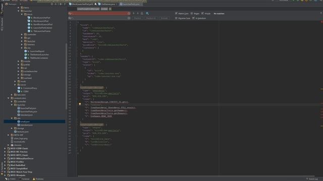Screen dimensions: 323x181
Task: Open Problems tool window tab
Action: (38, 179)
